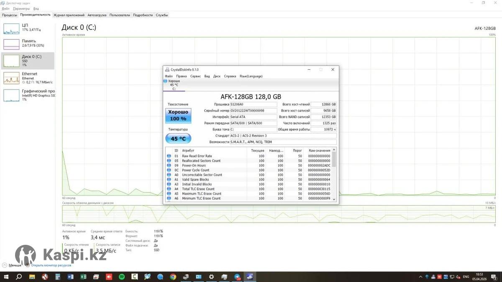Open the Язык(Language) menu in CrystalDiskInfo
This screenshot has width=502, height=282.
251,76
